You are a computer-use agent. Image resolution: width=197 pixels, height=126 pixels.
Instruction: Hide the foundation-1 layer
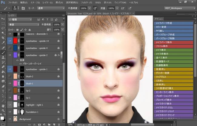coord(10,112)
